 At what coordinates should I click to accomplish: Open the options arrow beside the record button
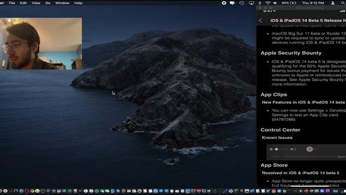click(x=315, y=149)
